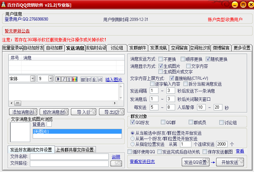Click the message editor horizontal scrollbar thumb

click(x=17, y=103)
